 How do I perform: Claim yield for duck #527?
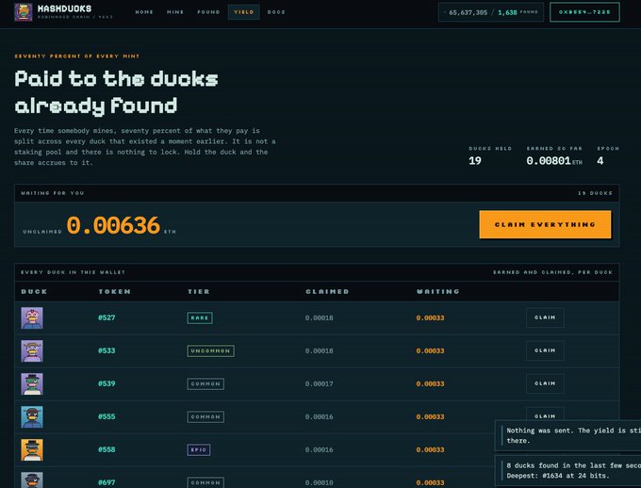[x=545, y=317]
